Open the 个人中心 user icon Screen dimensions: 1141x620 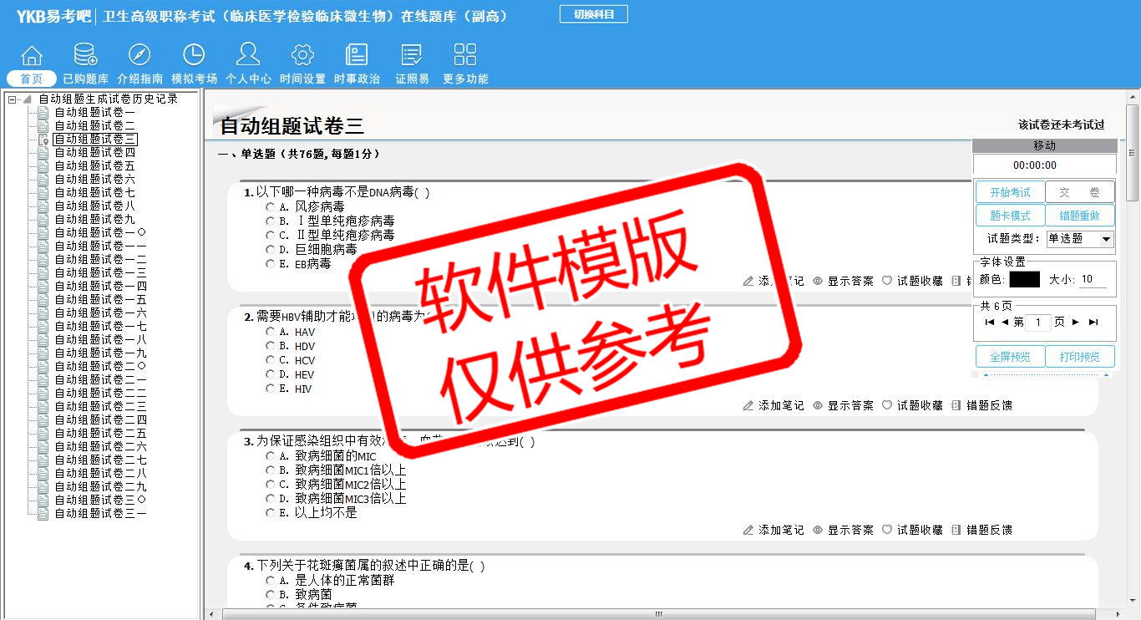(248, 56)
